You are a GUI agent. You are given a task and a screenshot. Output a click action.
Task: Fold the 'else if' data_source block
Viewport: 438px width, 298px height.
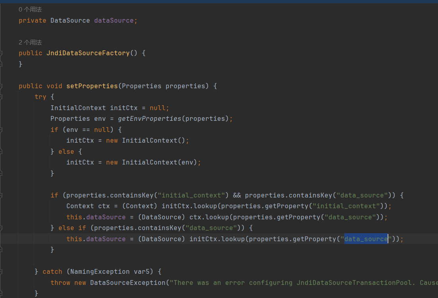(1, 228)
